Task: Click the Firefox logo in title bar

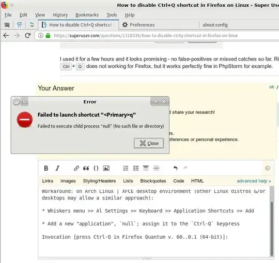Action: click(5, 5)
